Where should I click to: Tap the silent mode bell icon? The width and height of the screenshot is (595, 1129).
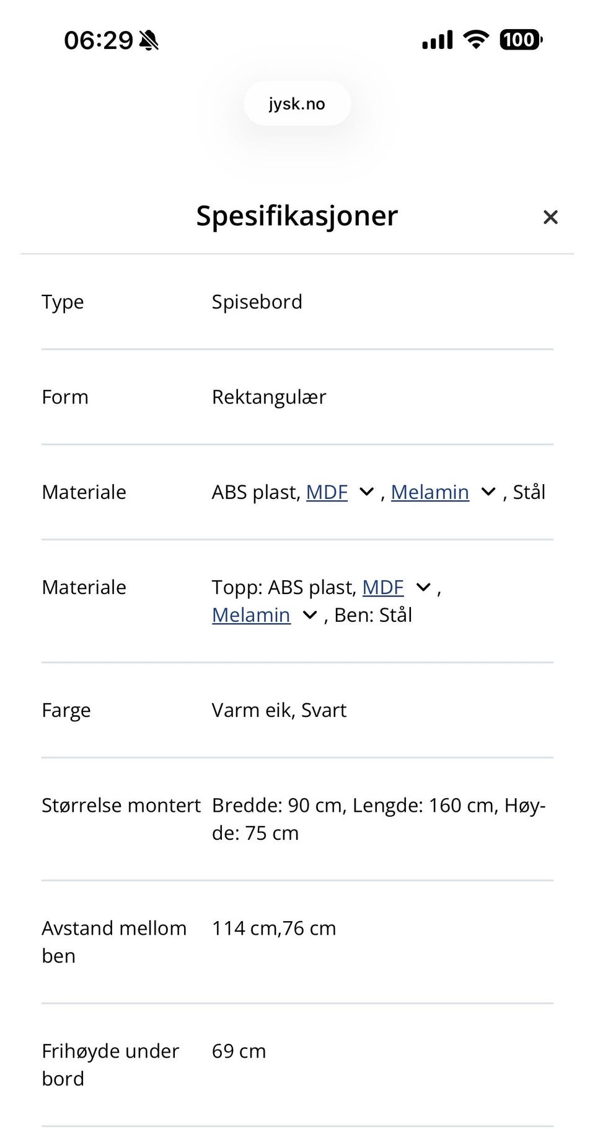[149, 41]
